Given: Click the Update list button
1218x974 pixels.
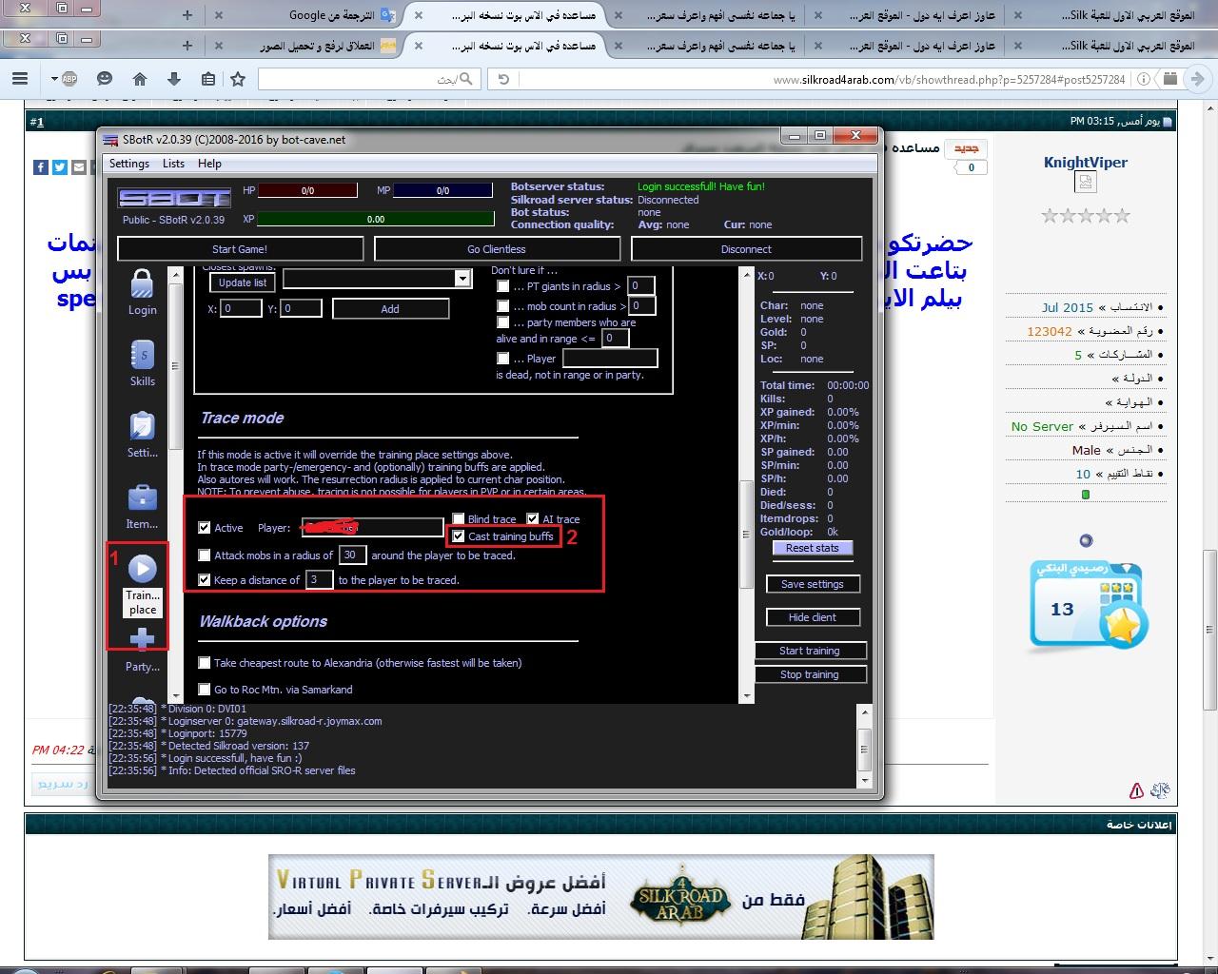Looking at the screenshot, I should [242, 282].
